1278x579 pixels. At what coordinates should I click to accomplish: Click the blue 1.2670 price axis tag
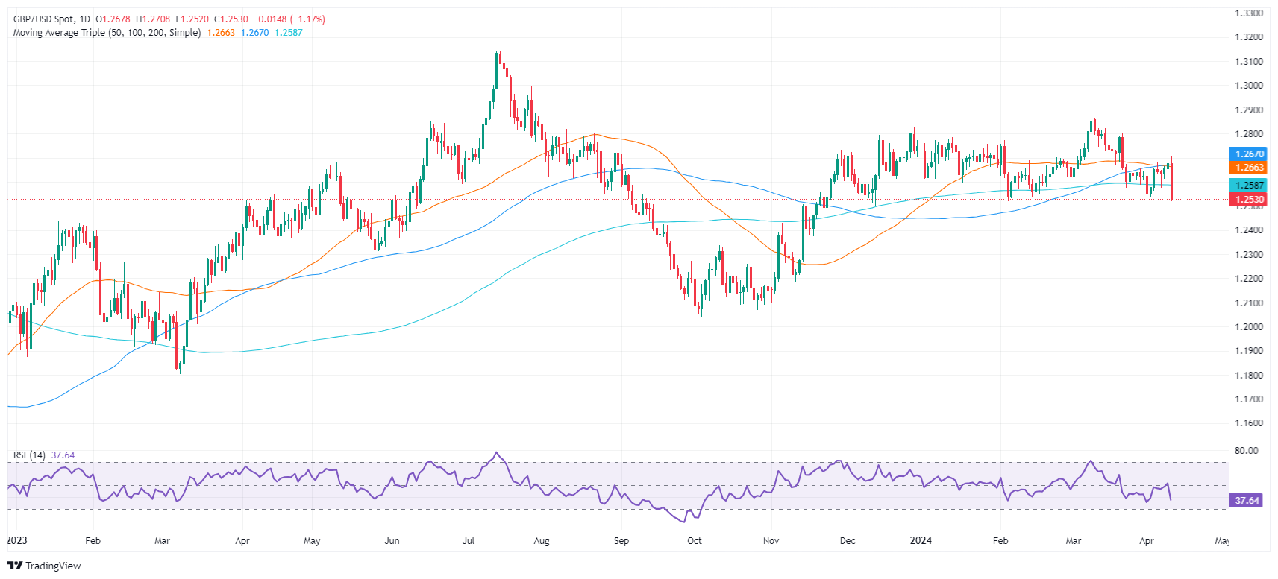click(1247, 154)
